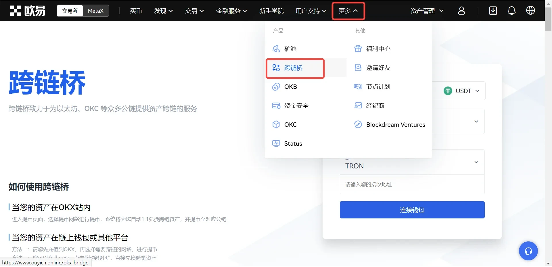The height and width of the screenshot is (267, 552).
Task: Click the 跨链桥 large page title
Action: click(47, 82)
